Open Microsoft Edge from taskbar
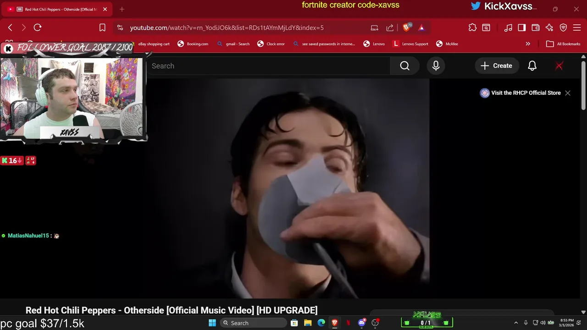This screenshot has height=330, width=587. [321, 323]
